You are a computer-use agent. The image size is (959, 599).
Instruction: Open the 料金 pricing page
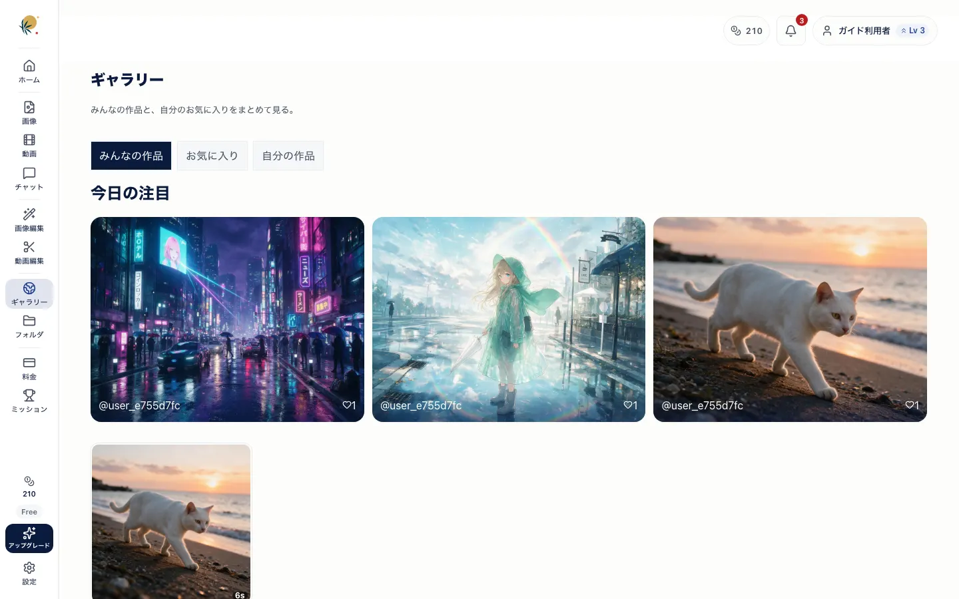[29, 369]
